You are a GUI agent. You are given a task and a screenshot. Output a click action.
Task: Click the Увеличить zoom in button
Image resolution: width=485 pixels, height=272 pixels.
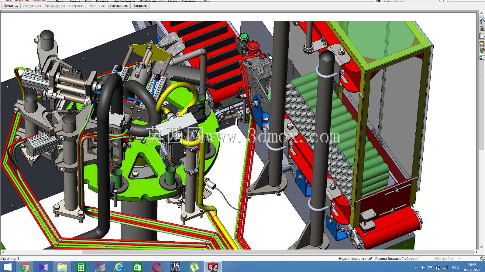[98, 6]
